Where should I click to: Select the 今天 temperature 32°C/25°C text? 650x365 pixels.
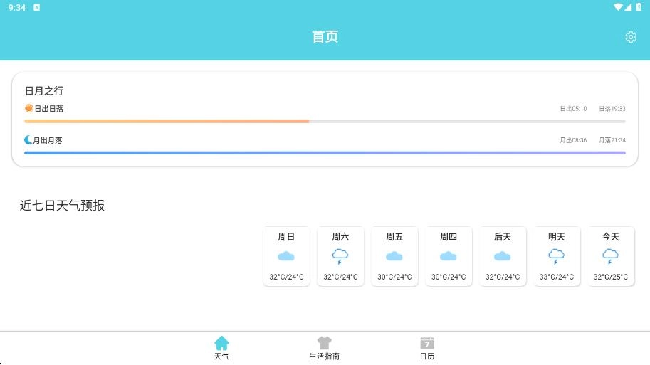610,277
